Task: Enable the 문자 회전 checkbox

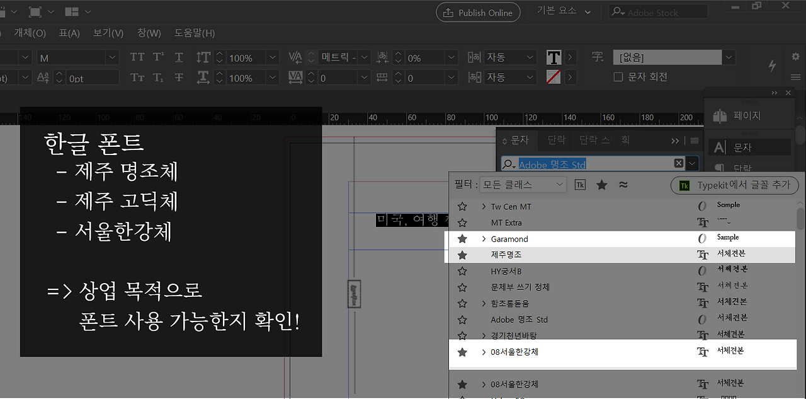Action: 618,77
